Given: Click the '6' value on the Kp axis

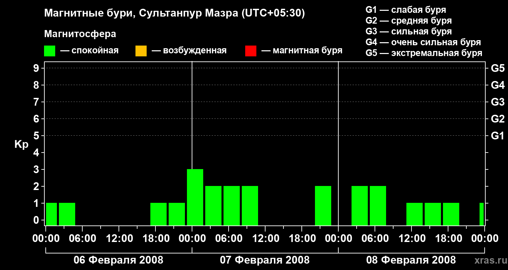Looking at the screenshot, I should click(x=37, y=119).
